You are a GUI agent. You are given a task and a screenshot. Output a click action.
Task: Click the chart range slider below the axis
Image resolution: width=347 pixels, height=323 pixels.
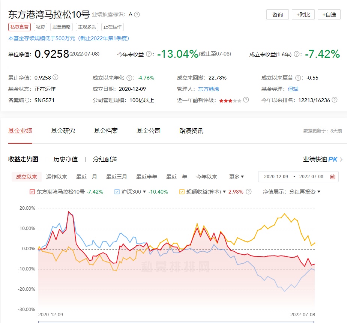click(x=176, y=322)
